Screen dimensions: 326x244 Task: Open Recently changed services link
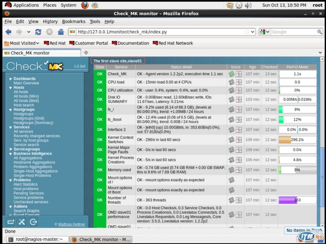(x=37, y=136)
